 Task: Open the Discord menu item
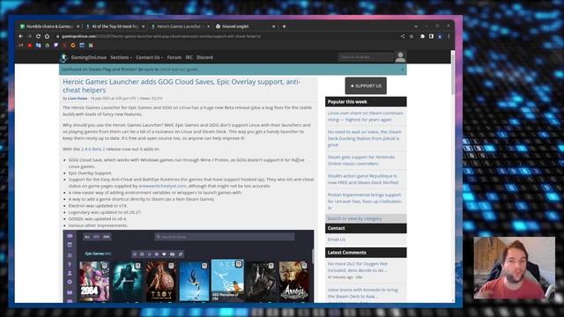click(x=204, y=57)
